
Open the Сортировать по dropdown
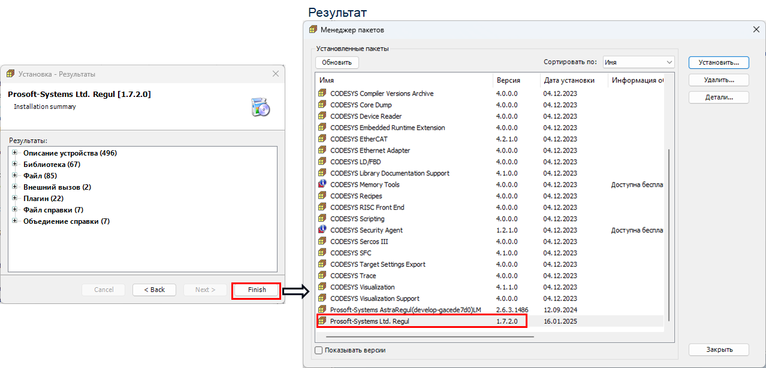pos(638,62)
